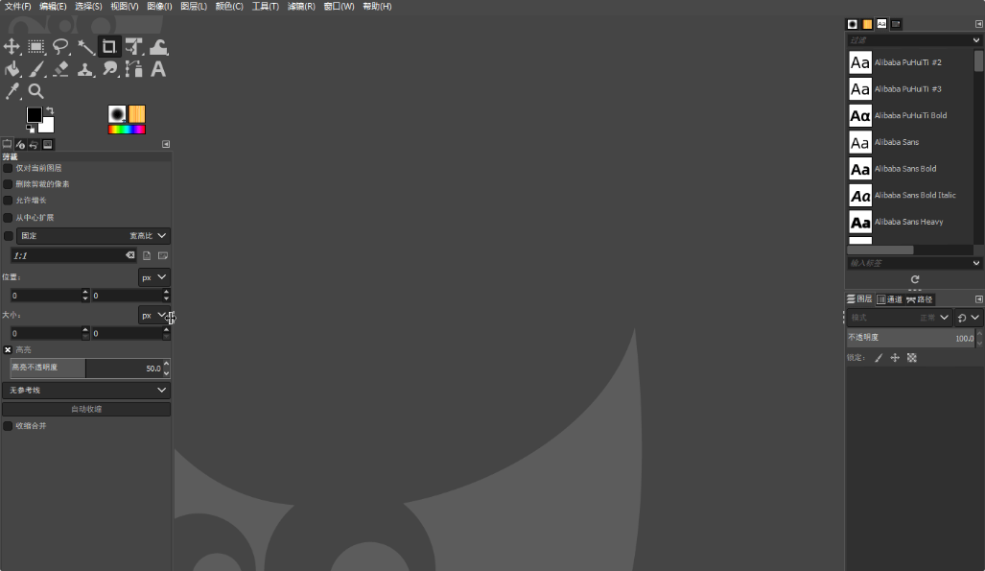Select the Unified Transform tool

click(134, 46)
